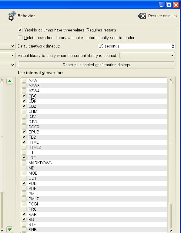181x233 pixels.
Task: Click the Restore defaults X icon
Action: point(142,16)
